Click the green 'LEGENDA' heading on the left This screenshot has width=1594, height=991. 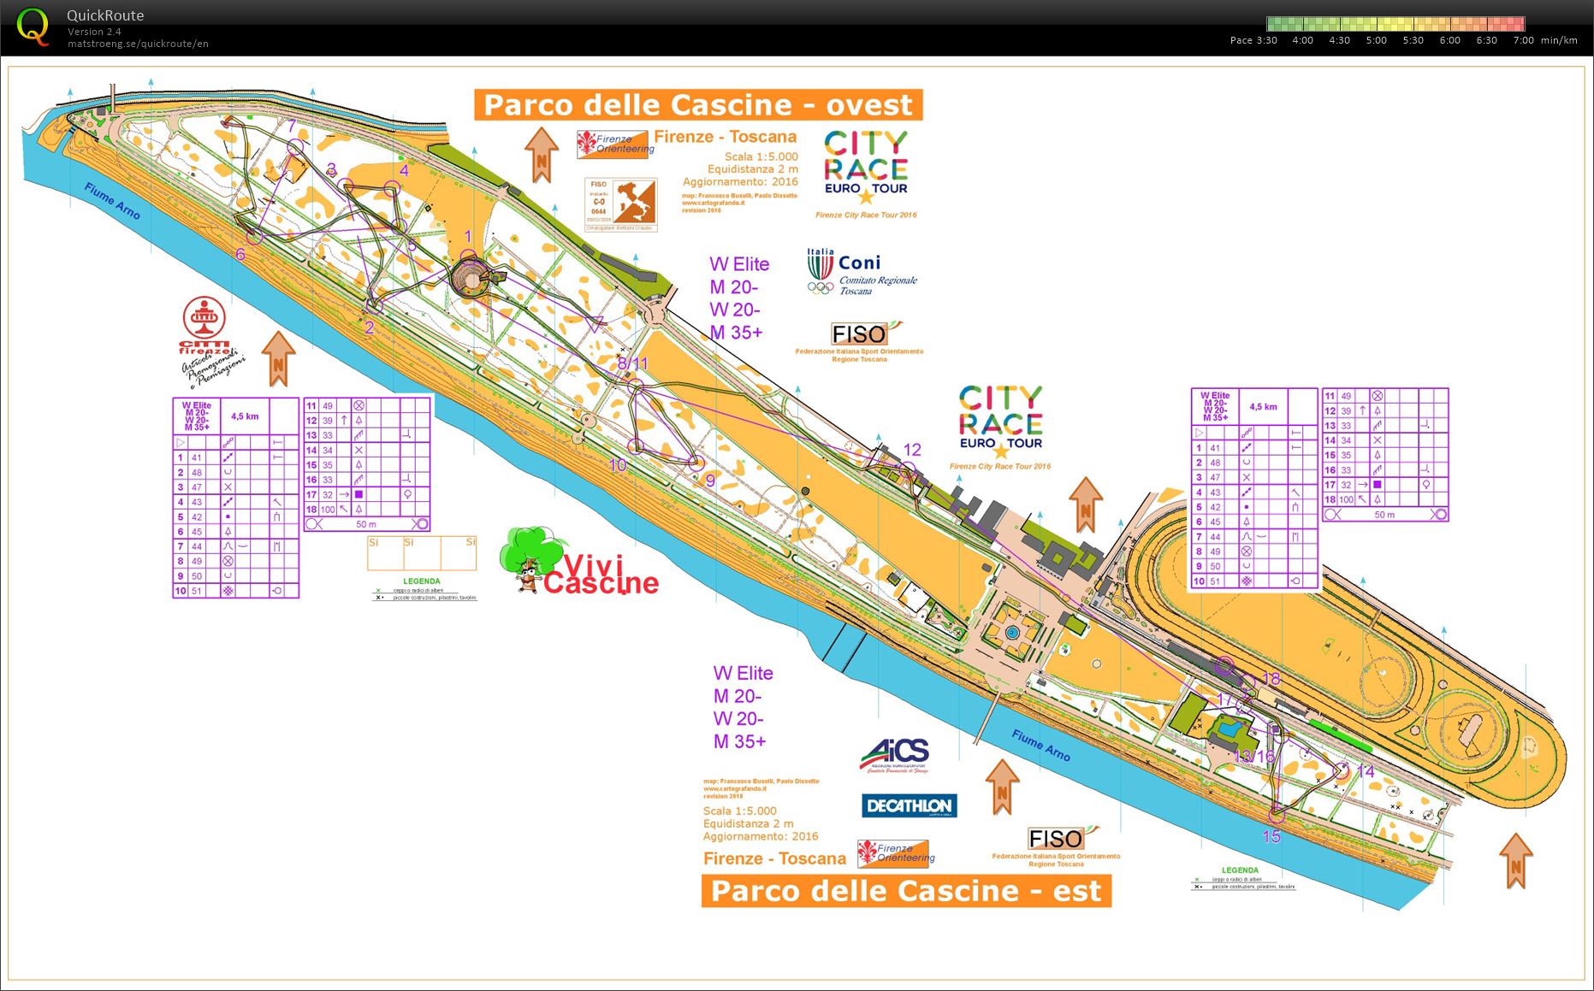(x=421, y=581)
